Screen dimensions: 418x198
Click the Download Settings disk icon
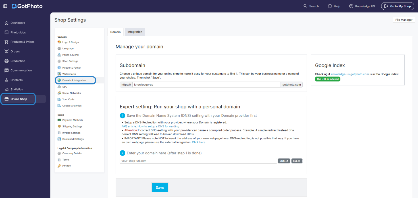59,139
